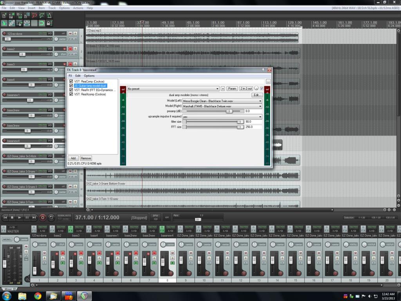Toggle the metronome toolbar icon
Viewport: 401px width, 301px height.
(x=49, y=16)
